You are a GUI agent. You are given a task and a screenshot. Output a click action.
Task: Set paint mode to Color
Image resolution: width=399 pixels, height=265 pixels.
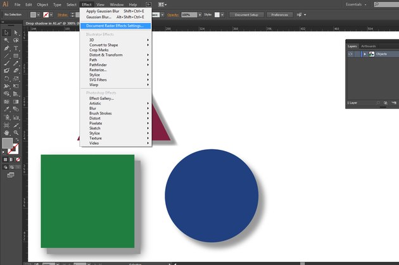[x=5, y=159]
